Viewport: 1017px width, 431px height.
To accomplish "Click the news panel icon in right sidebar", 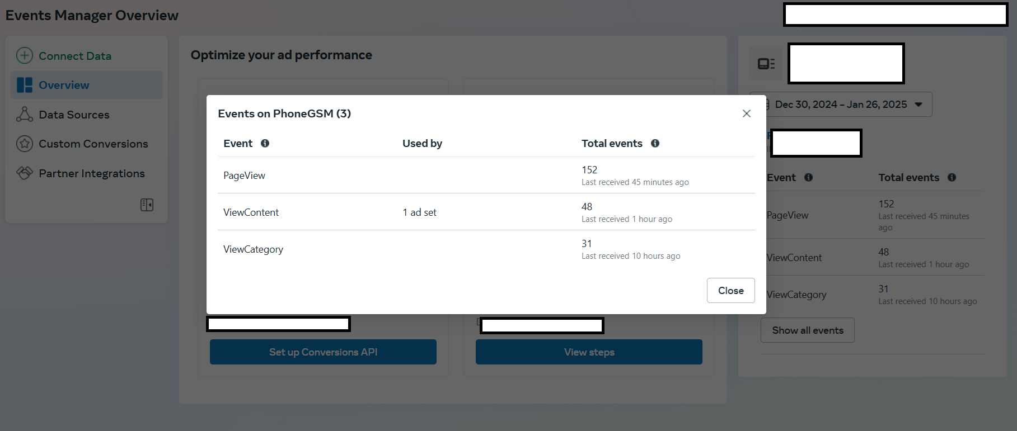I will [x=766, y=64].
